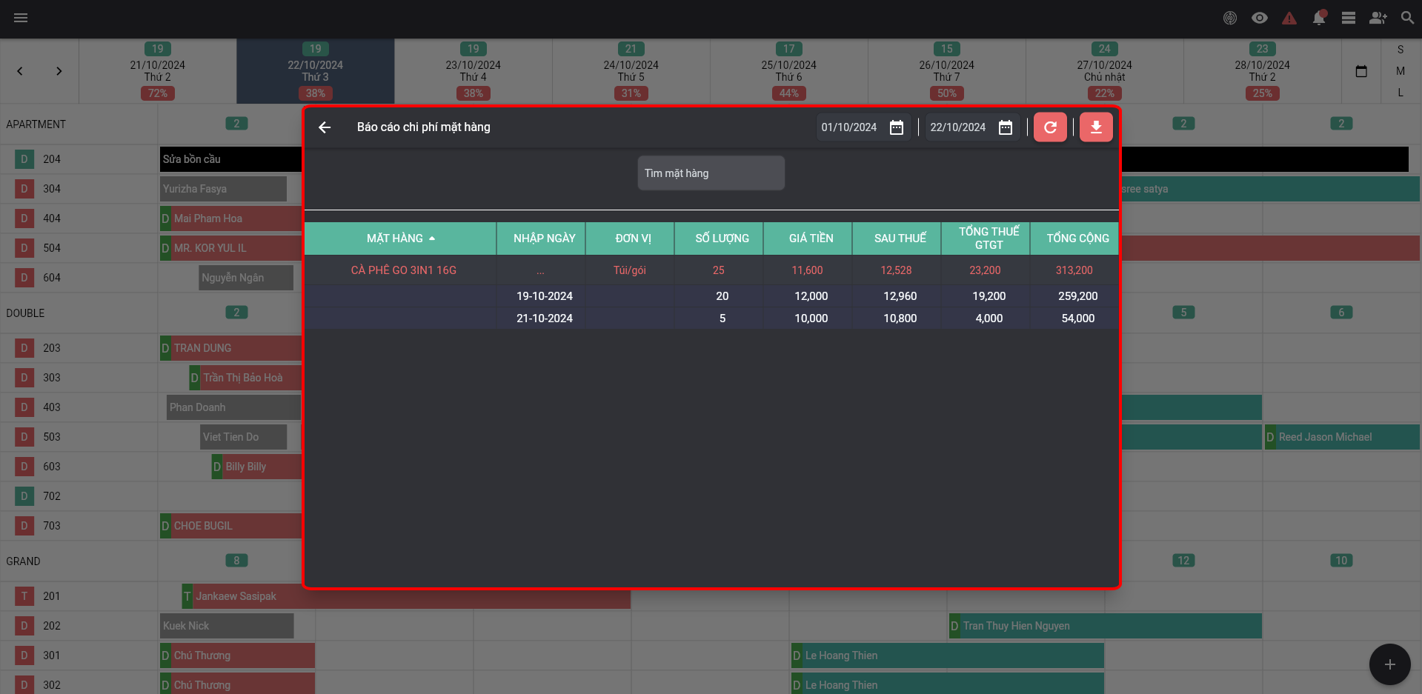
Task: Click the GRAND room group label
Action: tap(23, 561)
